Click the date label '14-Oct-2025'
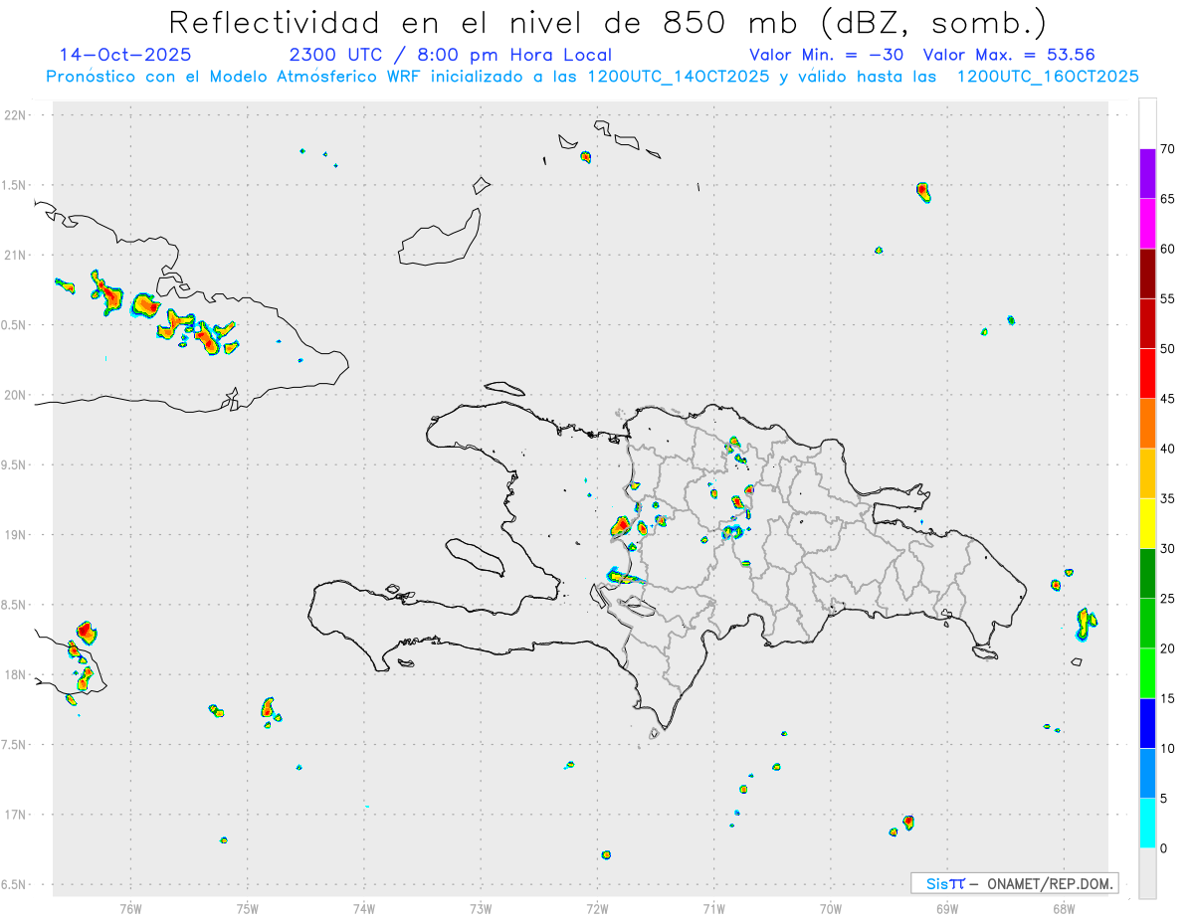1194x922 pixels. click(x=125, y=55)
